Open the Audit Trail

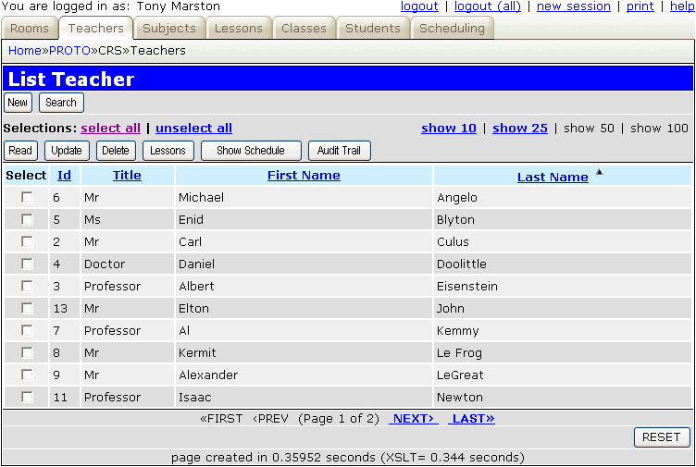point(339,151)
